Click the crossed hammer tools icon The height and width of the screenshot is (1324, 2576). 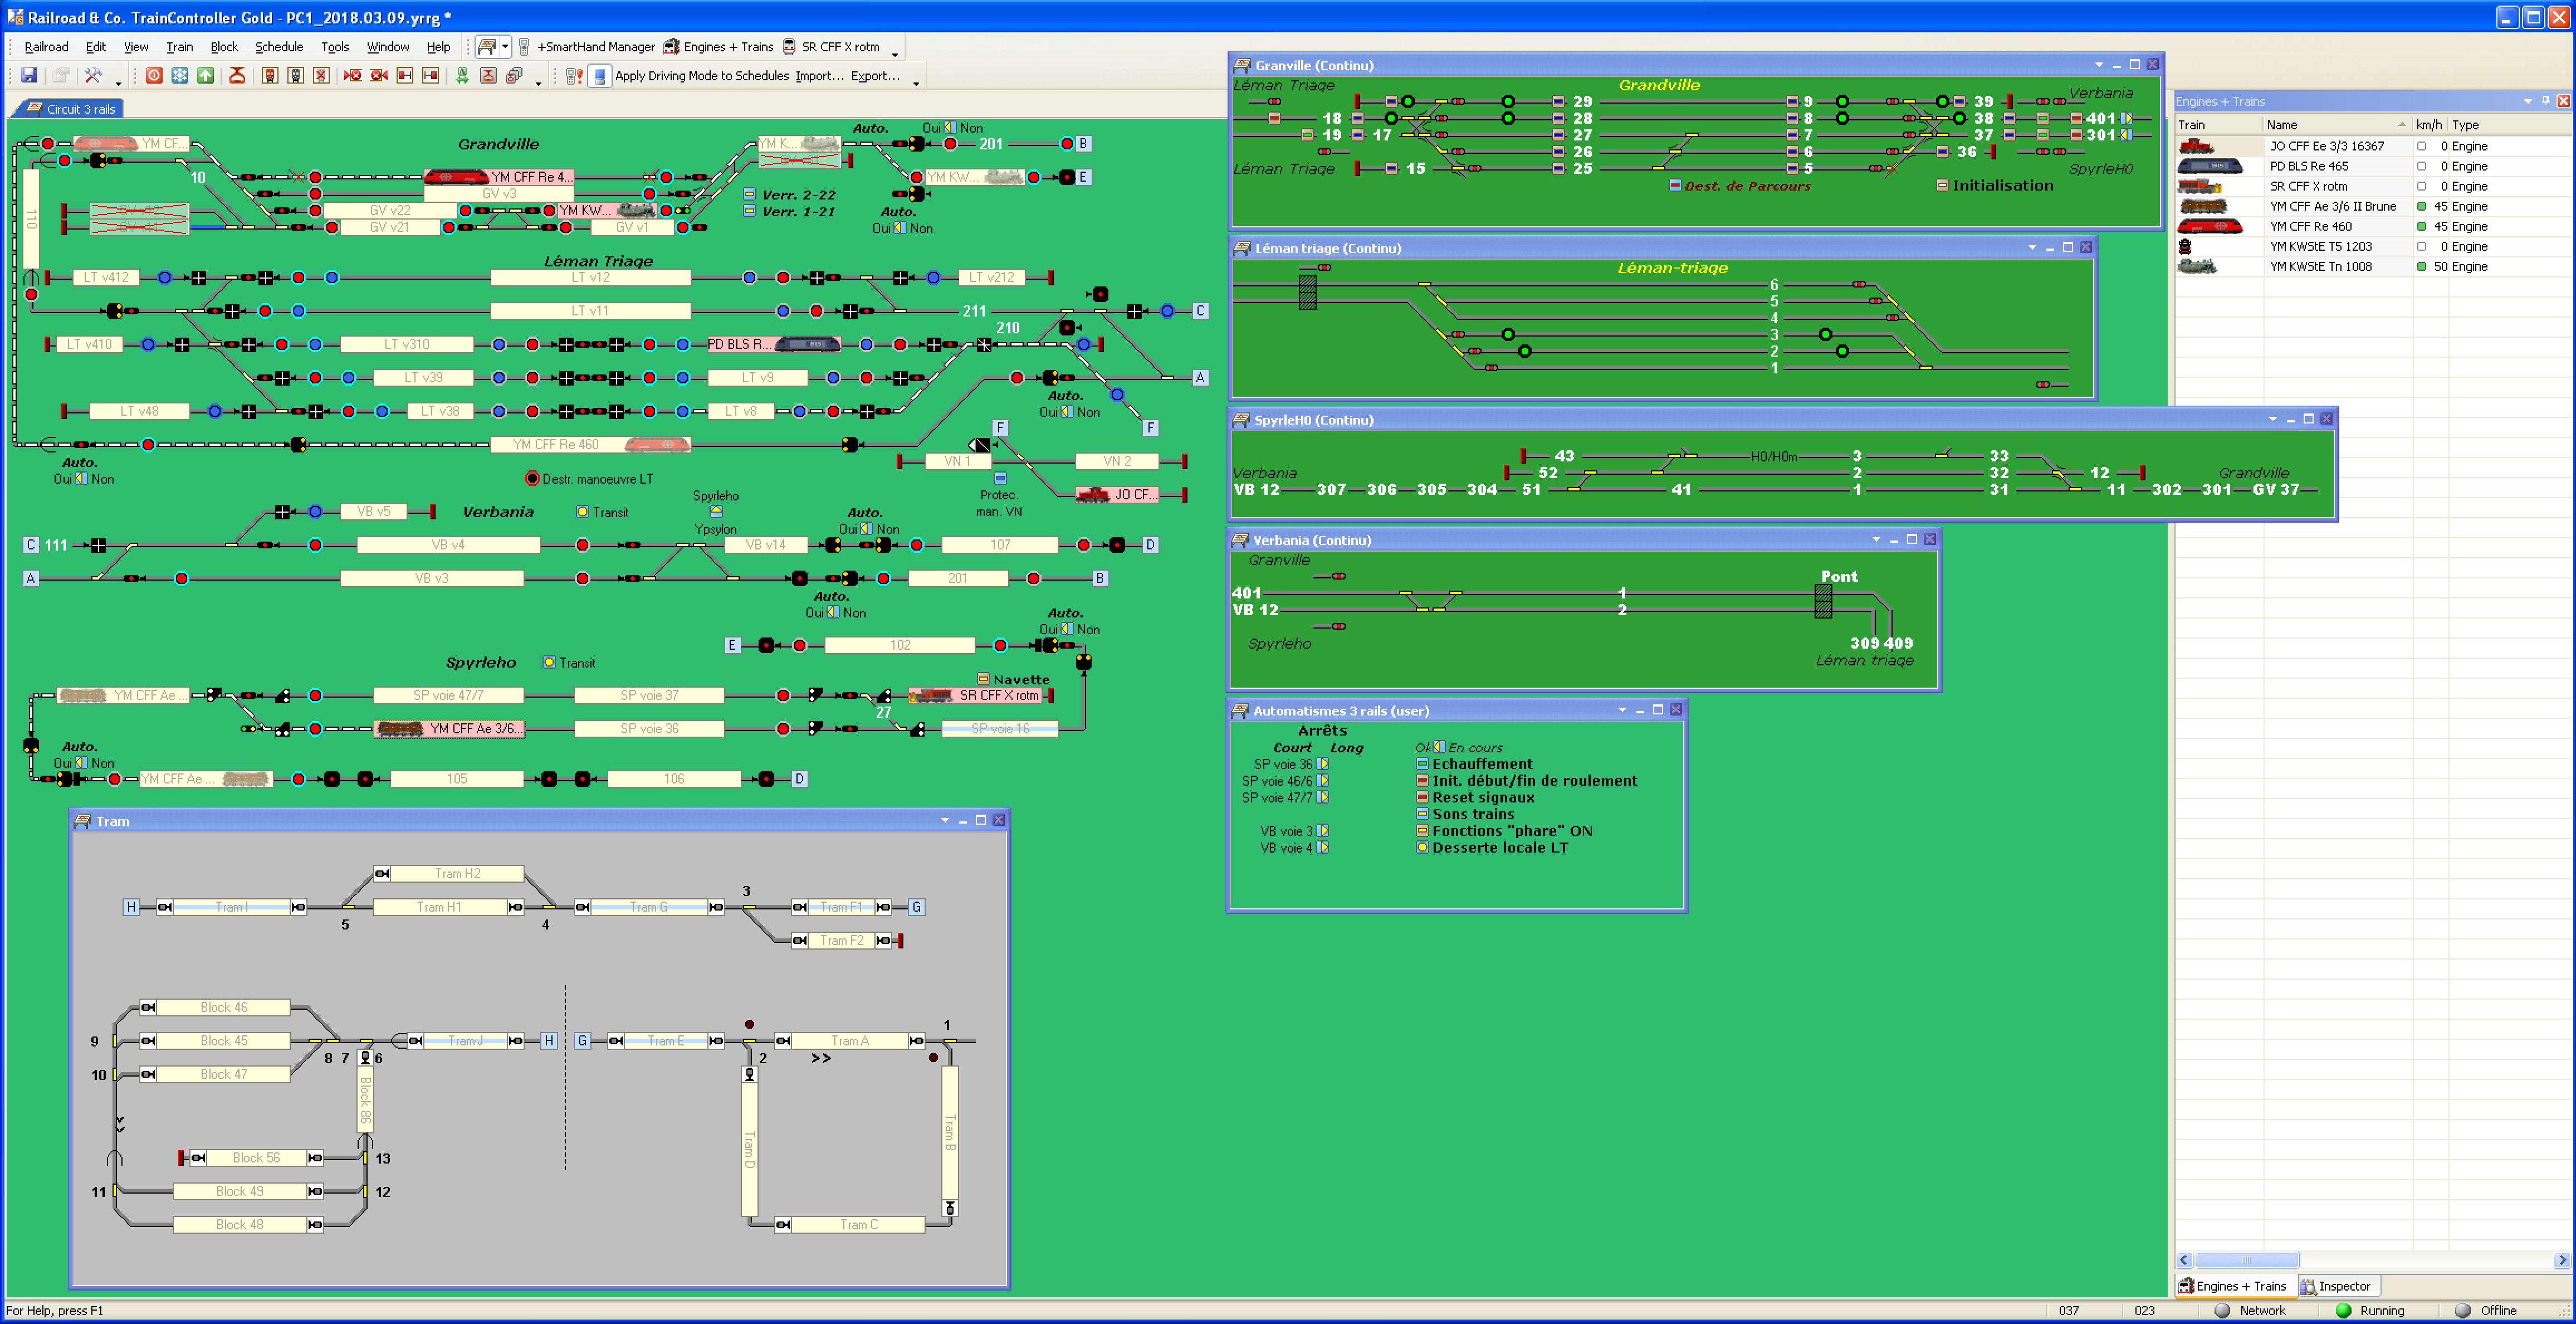coord(93,75)
